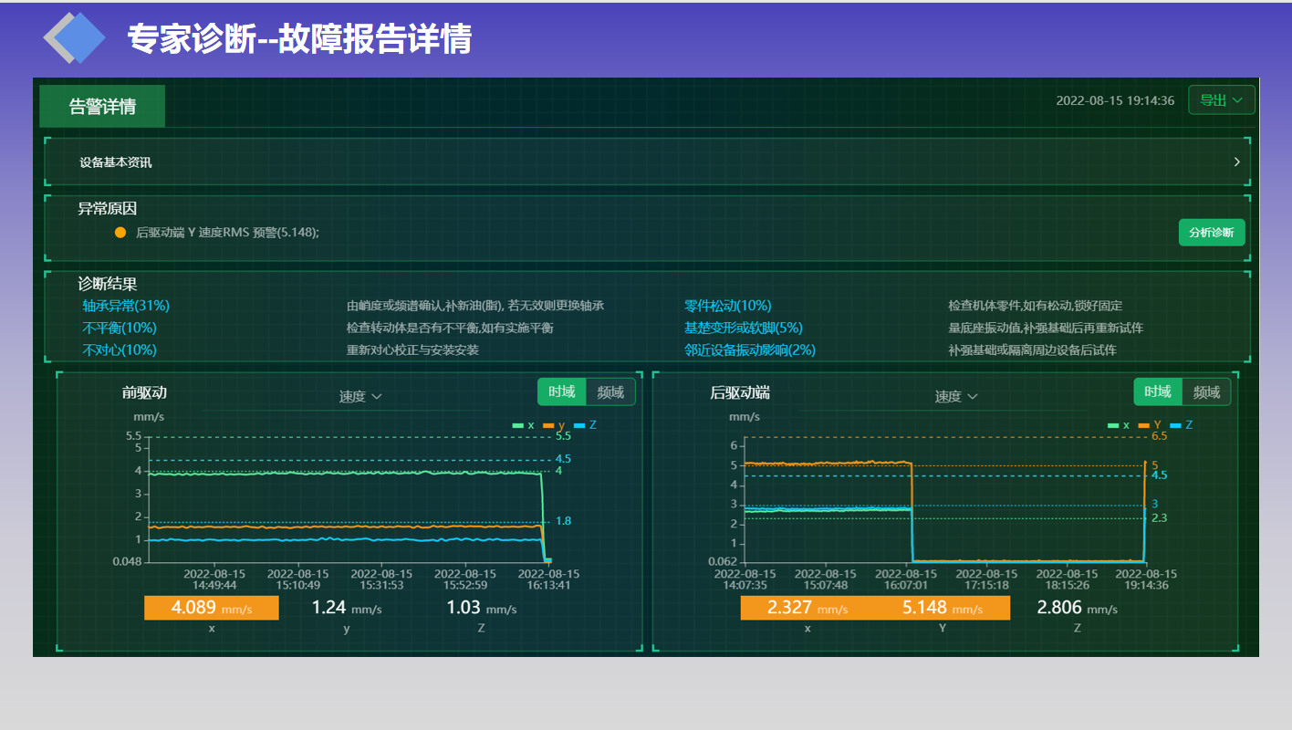Click the orange warning dot under 异常原因
The width and height of the screenshot is (1292, 730).
120,233
